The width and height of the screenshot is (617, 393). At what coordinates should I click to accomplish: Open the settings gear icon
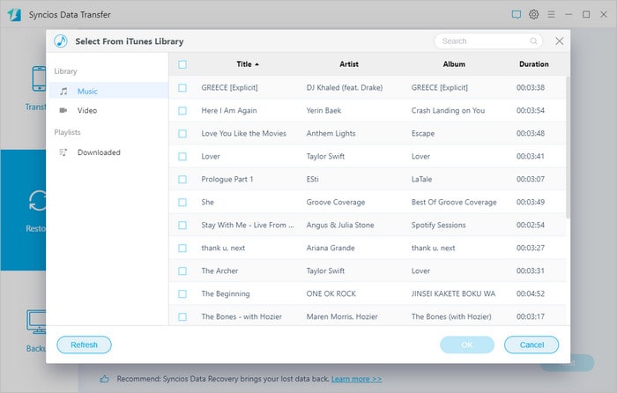coord(533,15)
